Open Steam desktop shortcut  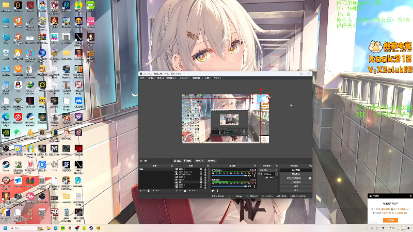pos(6,164)
